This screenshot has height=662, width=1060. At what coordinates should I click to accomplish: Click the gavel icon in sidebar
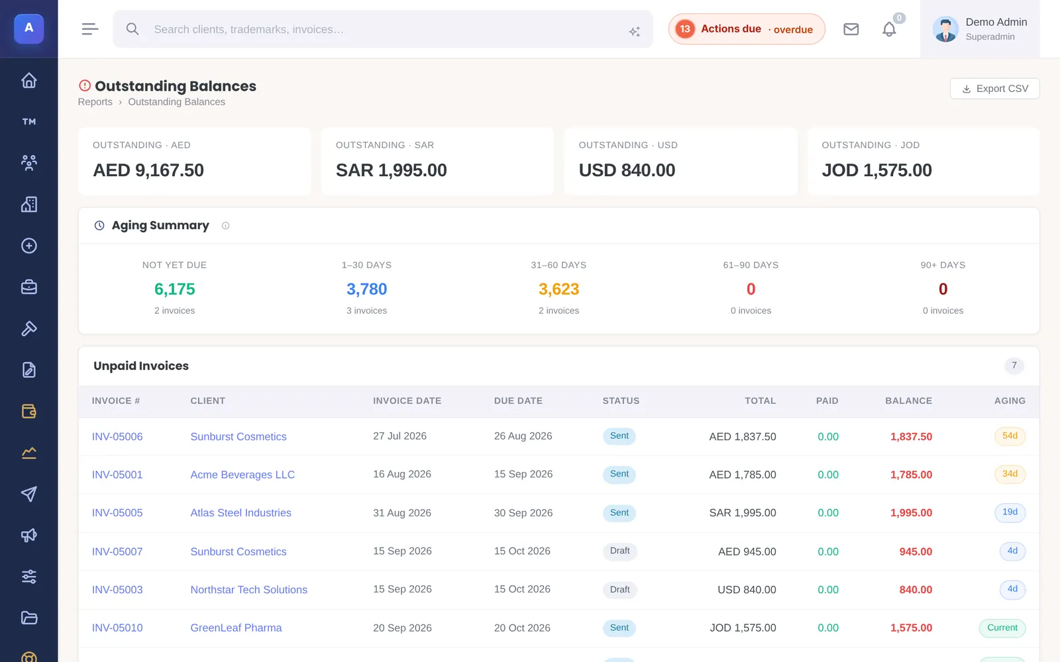click(x=28, y=328)
